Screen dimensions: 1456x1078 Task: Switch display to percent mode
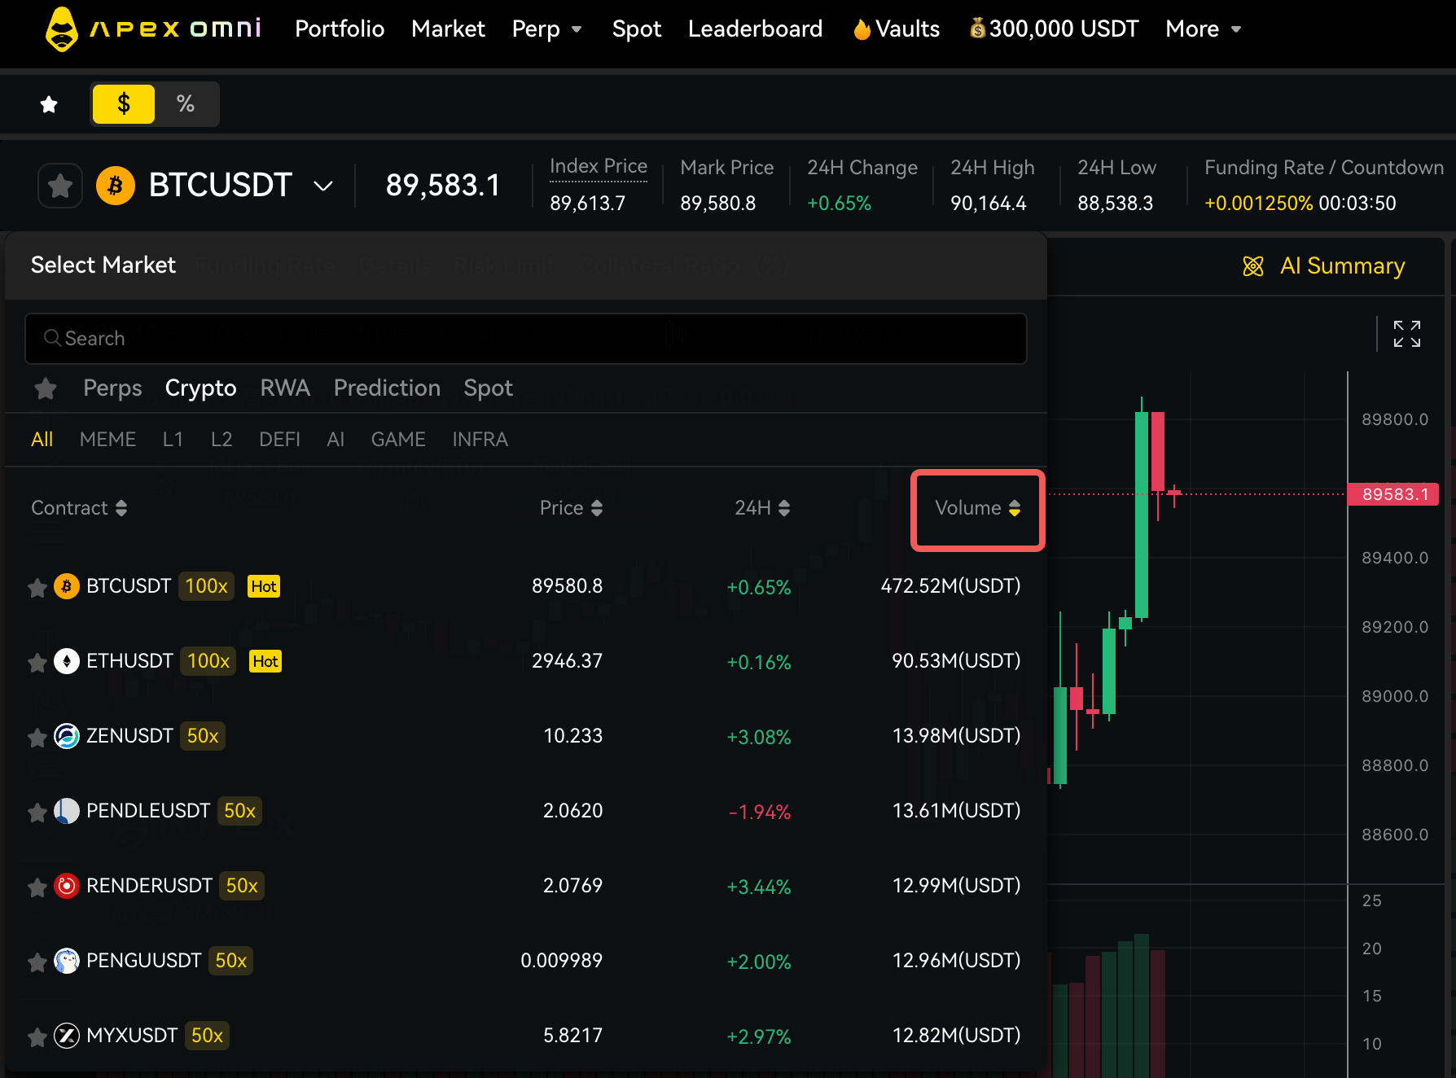pos(186,104)
